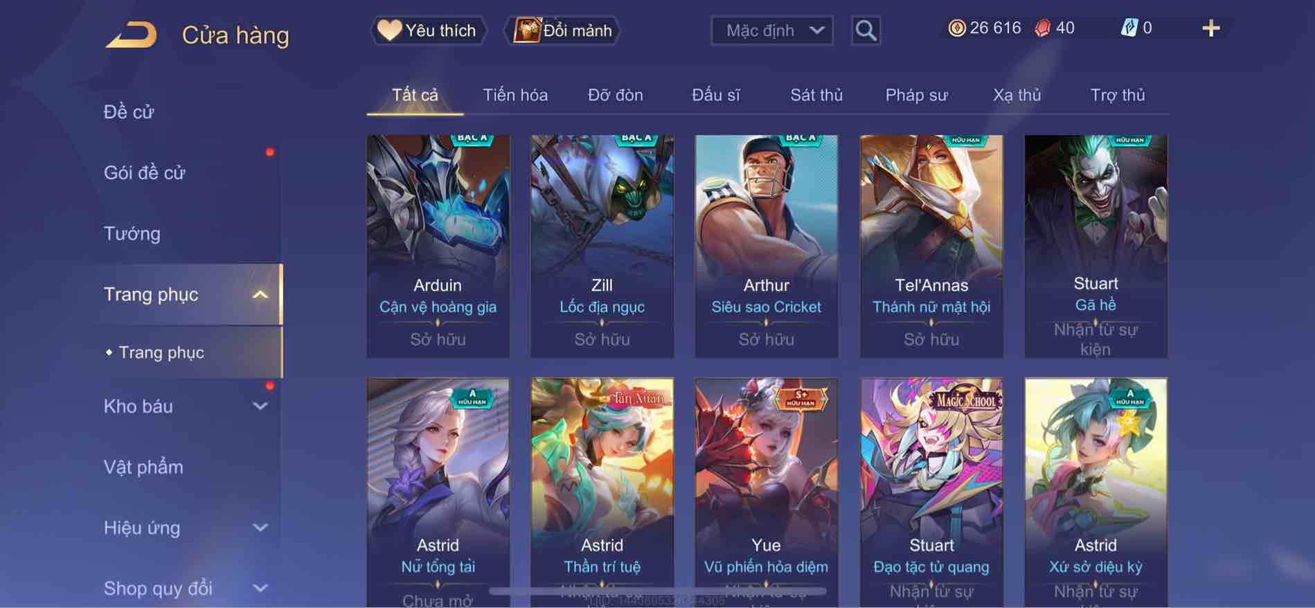Tap the back arrow icon beside Cửa hàng
This screenshot has height=608, width=1315.
click(x=131, y=35)
